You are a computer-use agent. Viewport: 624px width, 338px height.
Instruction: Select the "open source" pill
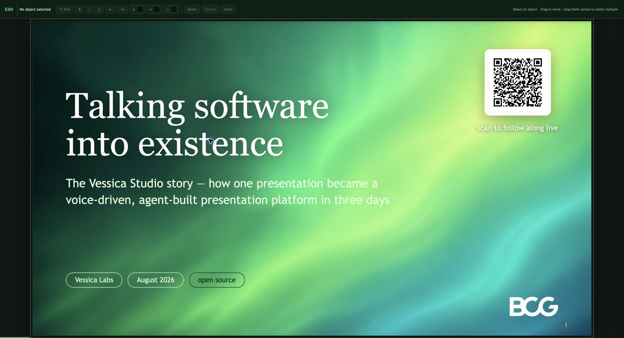click(x=217, y=280)
